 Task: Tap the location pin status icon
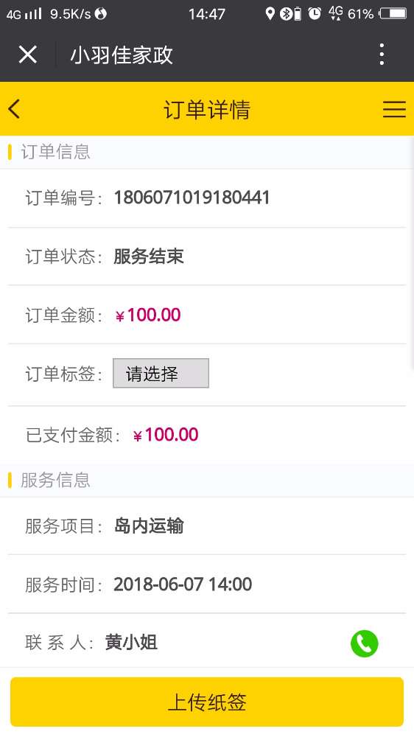(x=270, y=13)
